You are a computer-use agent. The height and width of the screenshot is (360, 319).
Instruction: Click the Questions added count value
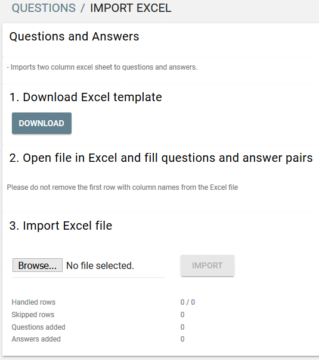point(182,327)
